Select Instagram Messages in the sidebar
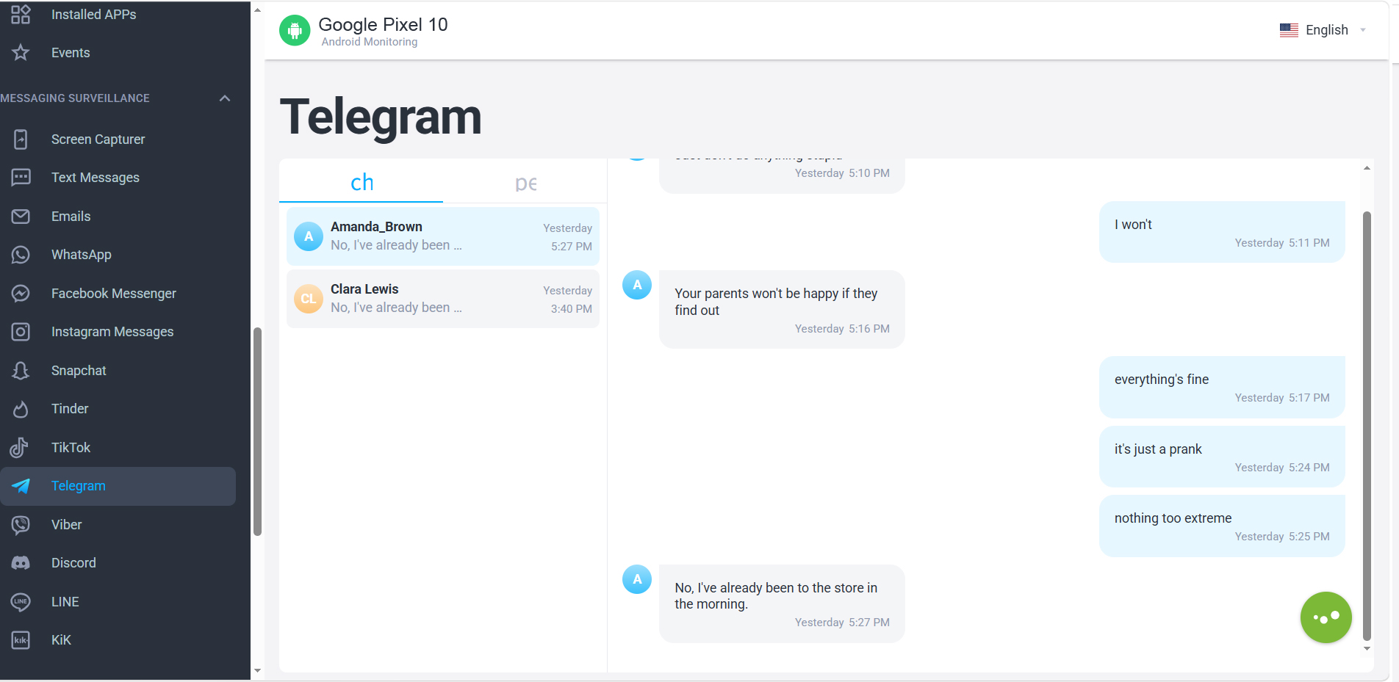Screen dimensions: 1399x682 tap(118, 332)
